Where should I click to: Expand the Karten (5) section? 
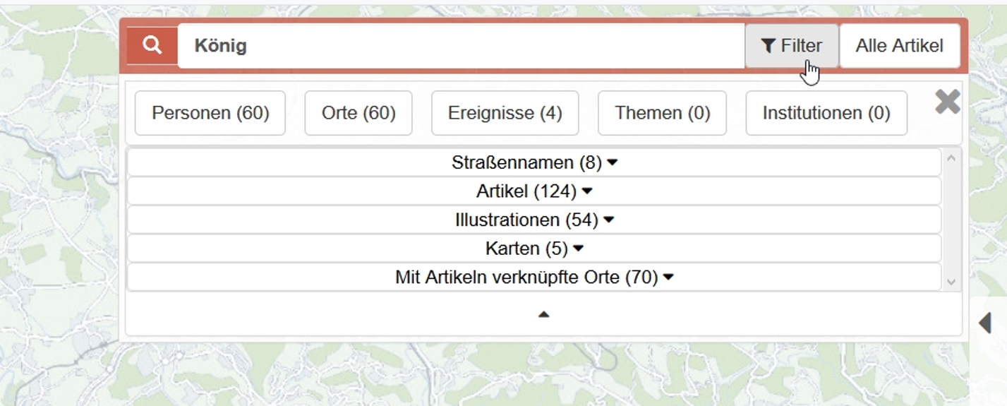click(x=534, y=249)
